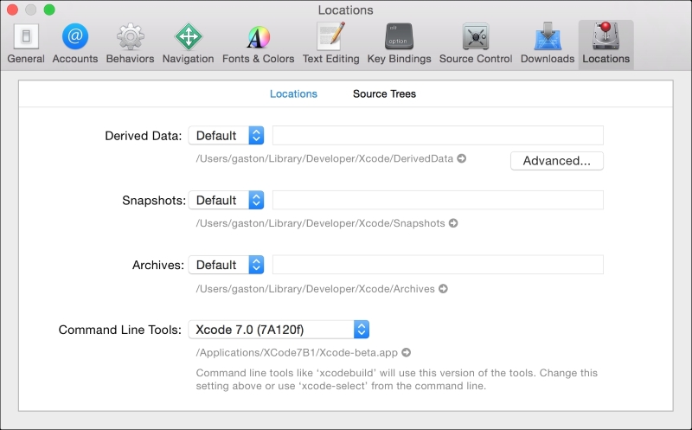Reveal Archives folder via arrow icon
The width and height of the screenshot is (692, 430).
tap(443, 288)
